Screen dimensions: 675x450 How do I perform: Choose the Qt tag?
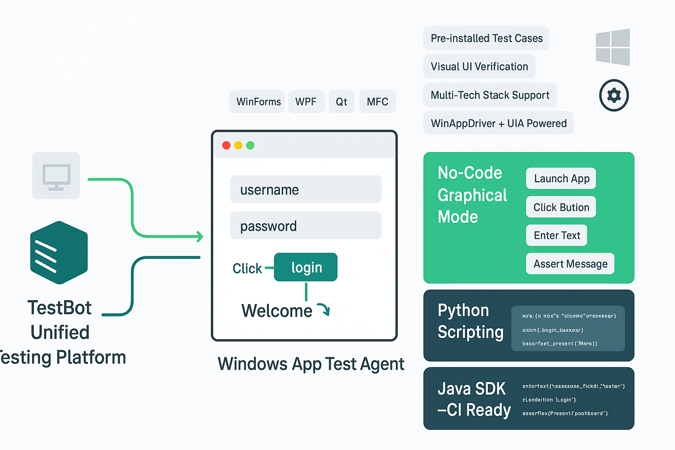click(341, 102)
